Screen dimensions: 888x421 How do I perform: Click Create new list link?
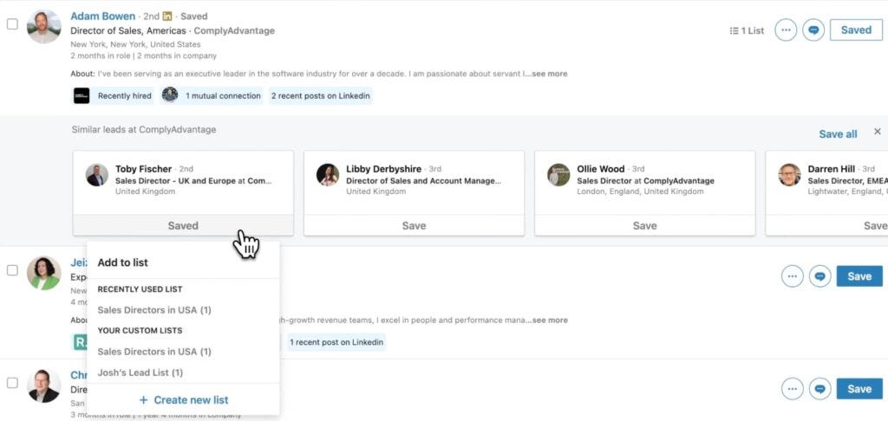click(x=184, y=400)
